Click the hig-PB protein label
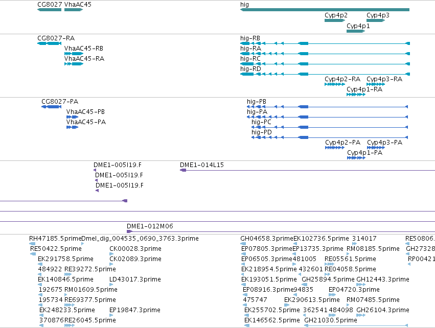Viewport: 435px width, 328px height. click(257, 102)
